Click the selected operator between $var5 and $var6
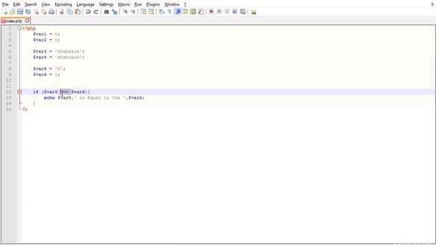The image size is (436, 245). pyautogui.click(x=65, y=92)
